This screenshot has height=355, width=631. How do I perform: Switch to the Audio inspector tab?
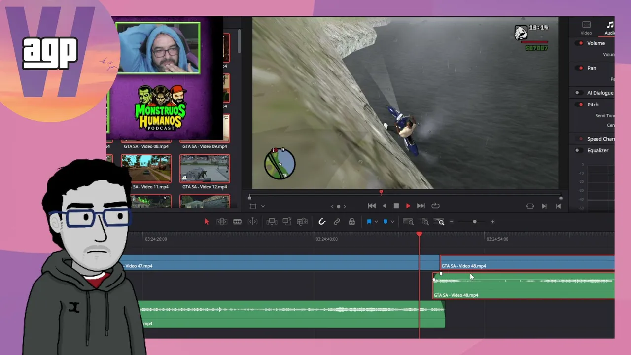tap(610, 28)
